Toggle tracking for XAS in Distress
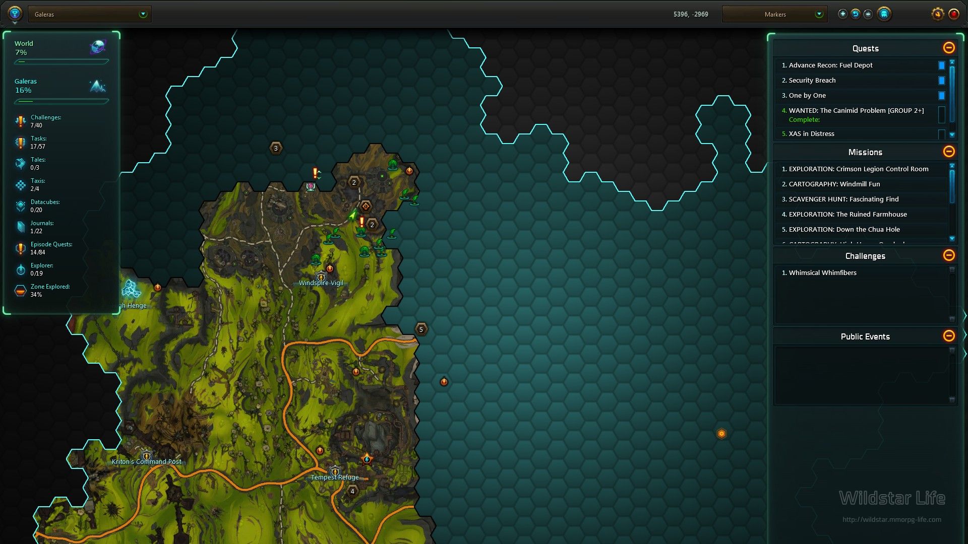This screenshot has height=544, width=968. tap(941, 134)
